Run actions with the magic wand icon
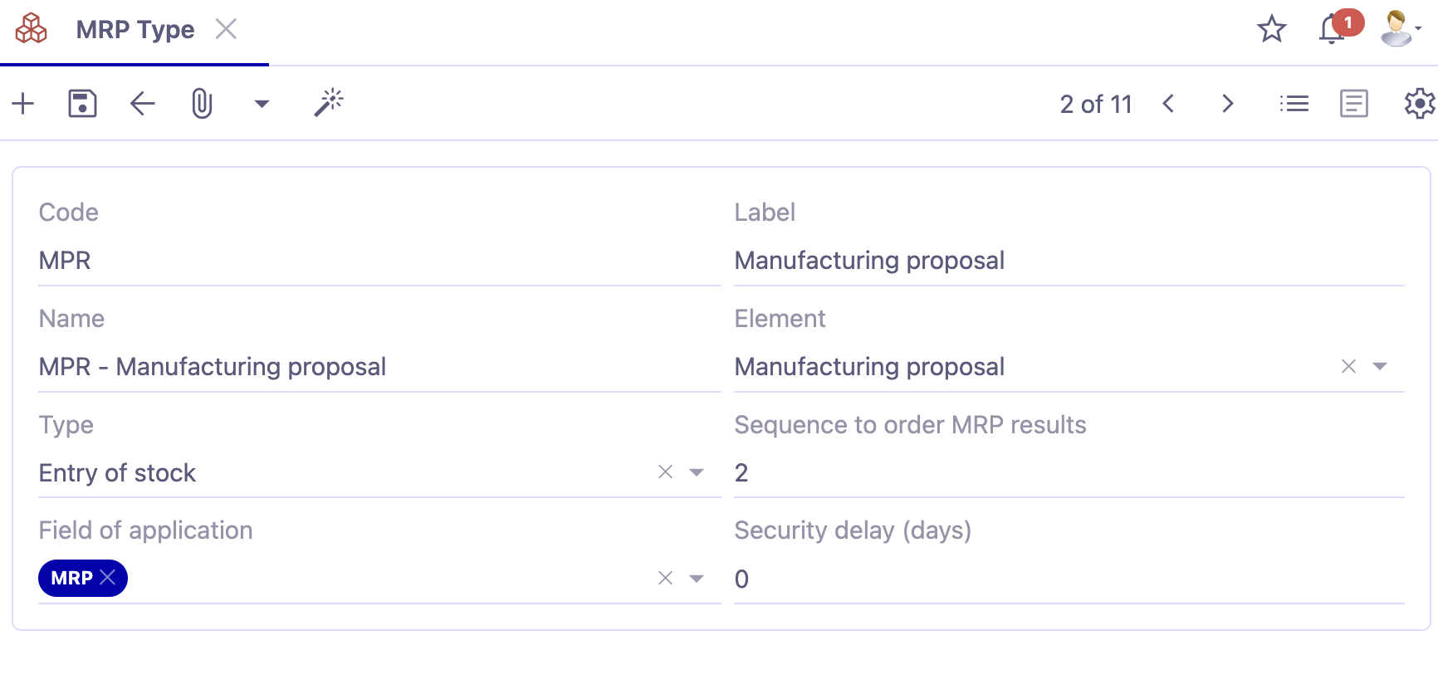Image resolution: width=1438 pixels, height=699 pixels. 328,103
